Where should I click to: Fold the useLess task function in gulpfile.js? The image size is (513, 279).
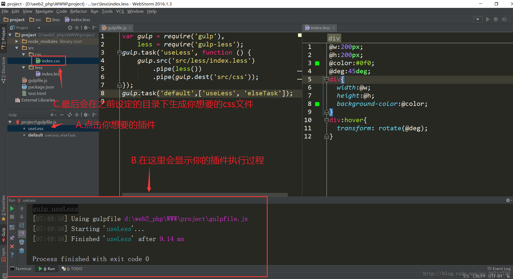point(119,52)
